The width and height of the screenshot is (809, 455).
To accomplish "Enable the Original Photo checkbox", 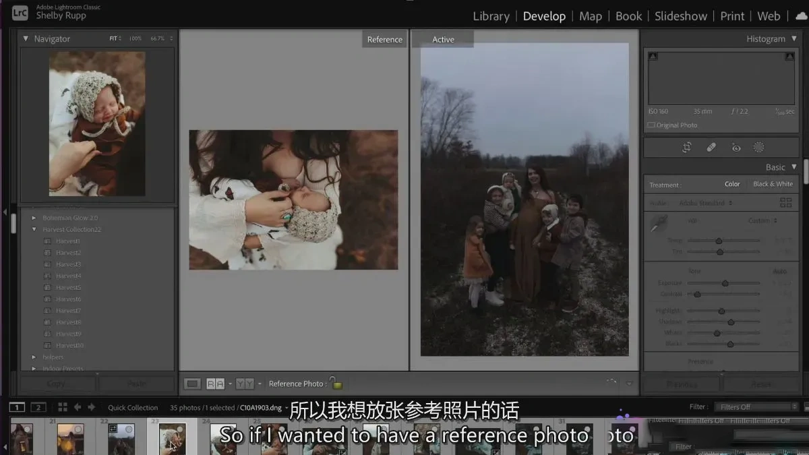I will [651, 125].
